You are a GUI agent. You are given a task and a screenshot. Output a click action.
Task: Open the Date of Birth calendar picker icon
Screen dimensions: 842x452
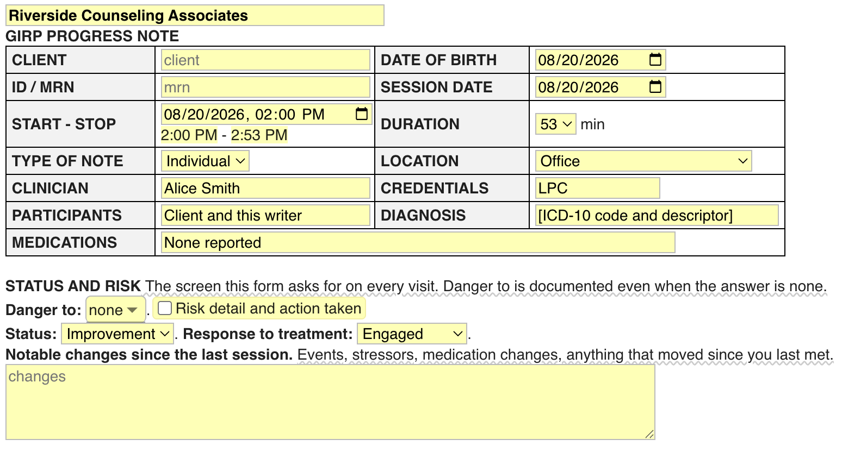pyautogui.click(x=655, y=60)
